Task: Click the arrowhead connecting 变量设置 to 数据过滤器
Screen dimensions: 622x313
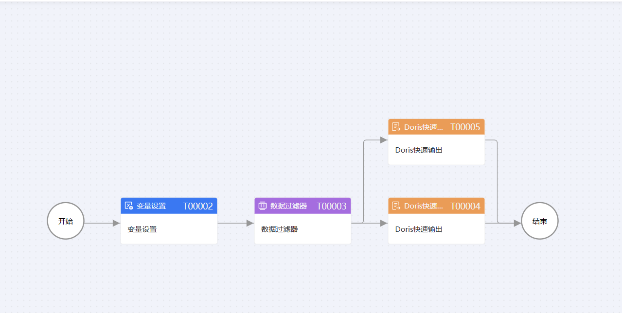Action: (x=250, y=223)
